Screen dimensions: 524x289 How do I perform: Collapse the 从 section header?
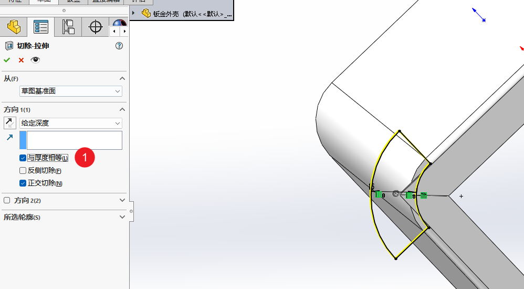[x=122, y=78]
